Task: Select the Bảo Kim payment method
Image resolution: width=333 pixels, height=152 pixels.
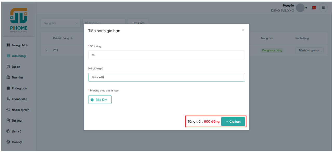Action: [x=100, y=100]
